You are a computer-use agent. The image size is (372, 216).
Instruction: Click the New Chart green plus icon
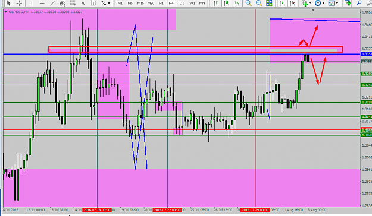(x=348, y=3)
